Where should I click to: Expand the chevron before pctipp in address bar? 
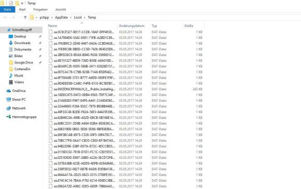(36, 18)
